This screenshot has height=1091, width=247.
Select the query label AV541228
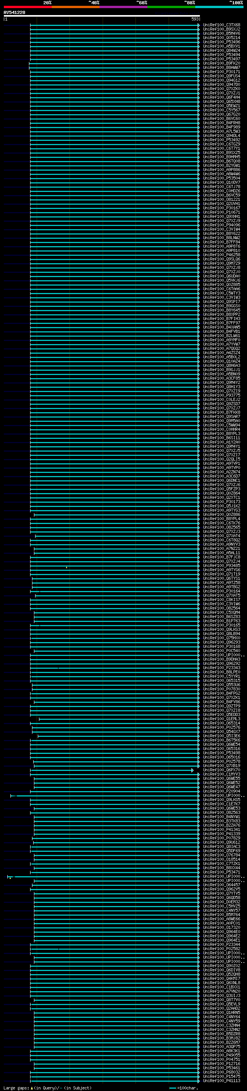(14, 12)
